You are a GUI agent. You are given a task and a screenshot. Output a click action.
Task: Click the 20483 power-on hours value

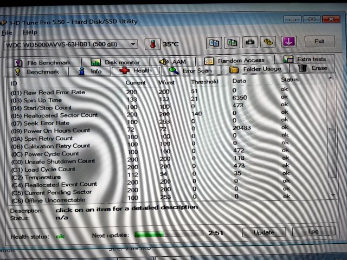(242, 128)
